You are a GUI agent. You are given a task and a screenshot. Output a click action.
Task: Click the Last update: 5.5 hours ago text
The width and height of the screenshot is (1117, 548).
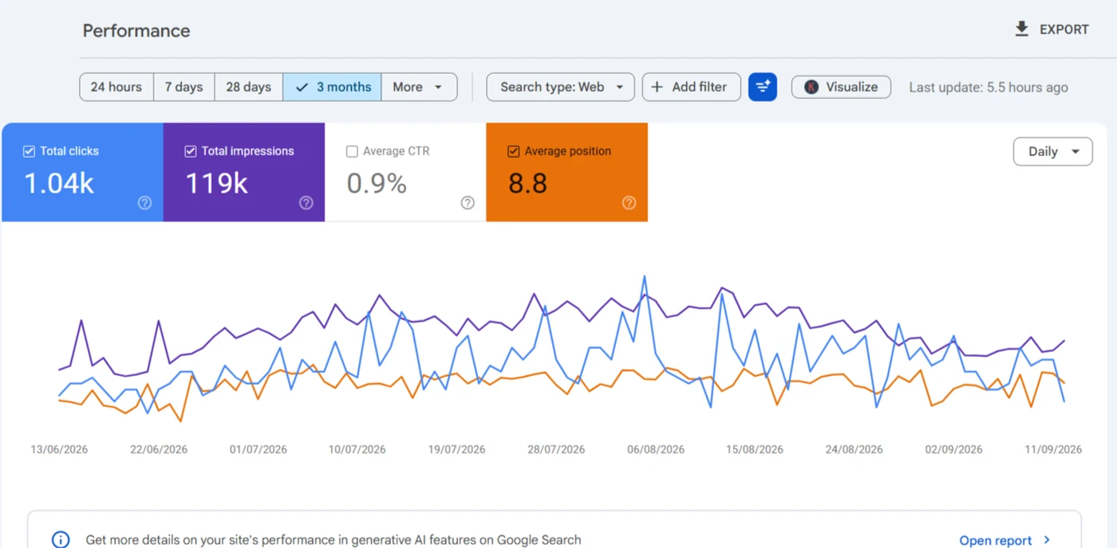(x=989, y=88)
